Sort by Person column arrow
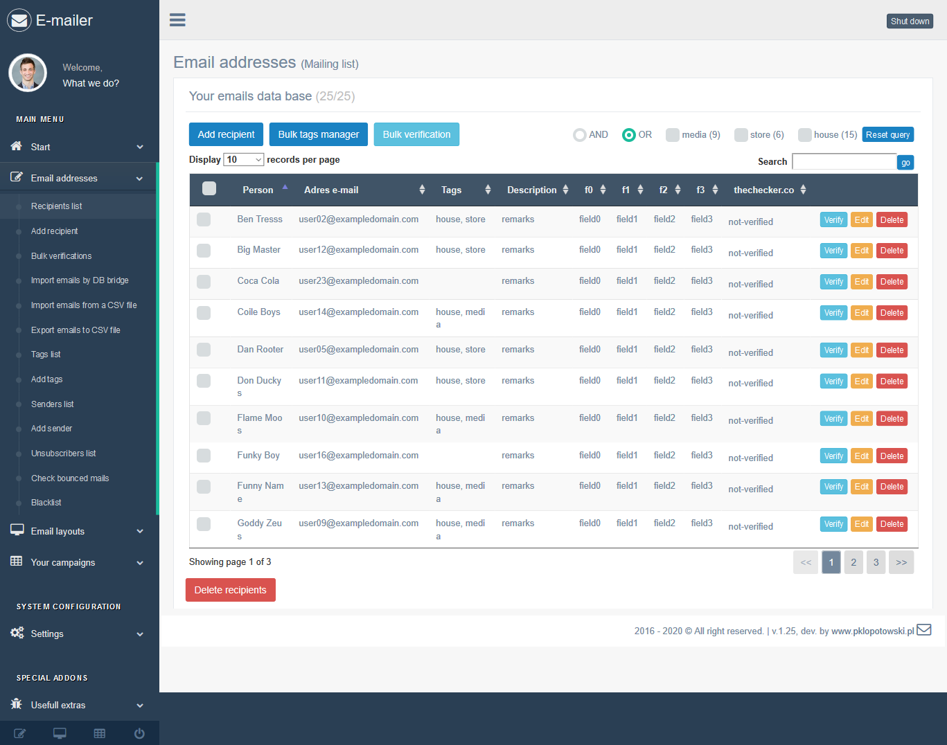This screenshot has width=947, height=745. point(285,188)
